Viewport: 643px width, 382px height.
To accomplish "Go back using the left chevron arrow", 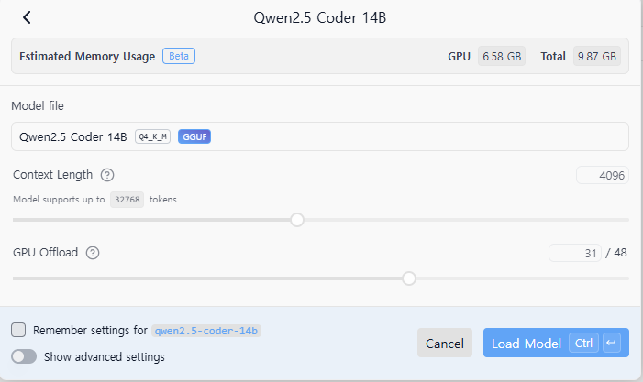I will [27, 17].
